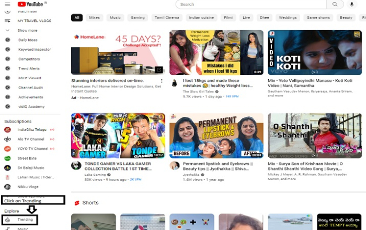Click external link icon on HomeLane ad
Viewport: 366px width, 230px height.
pos(159,69)
